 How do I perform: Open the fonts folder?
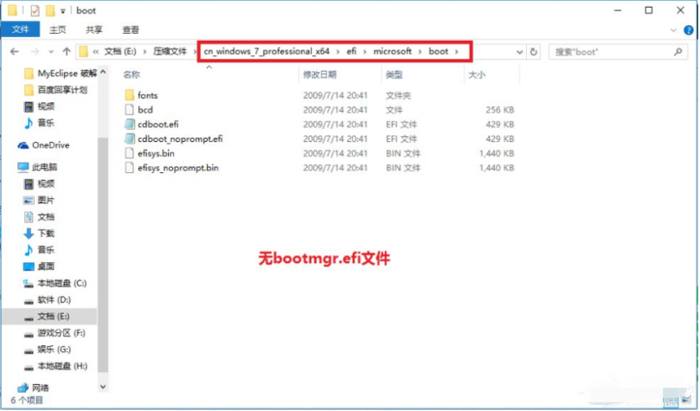[x=147, y=94]
